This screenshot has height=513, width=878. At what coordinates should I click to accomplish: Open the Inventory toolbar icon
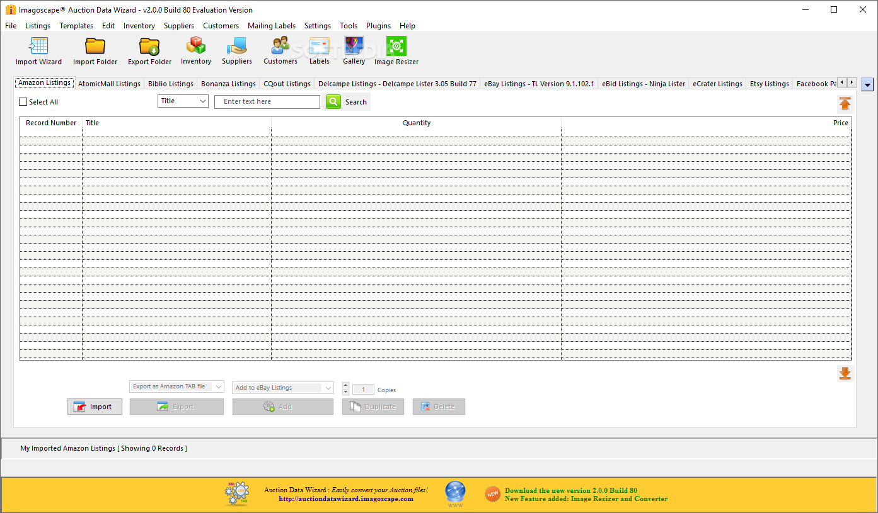pyautogui.click(x=196, y=51)
